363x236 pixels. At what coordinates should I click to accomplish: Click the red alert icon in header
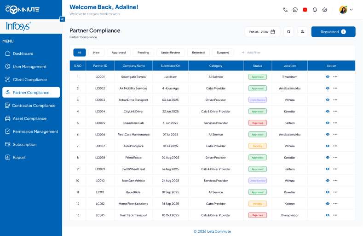point(305,10)
